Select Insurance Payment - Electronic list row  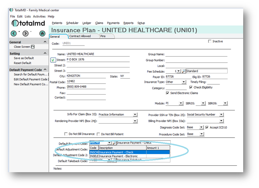[x=118, y=156]
